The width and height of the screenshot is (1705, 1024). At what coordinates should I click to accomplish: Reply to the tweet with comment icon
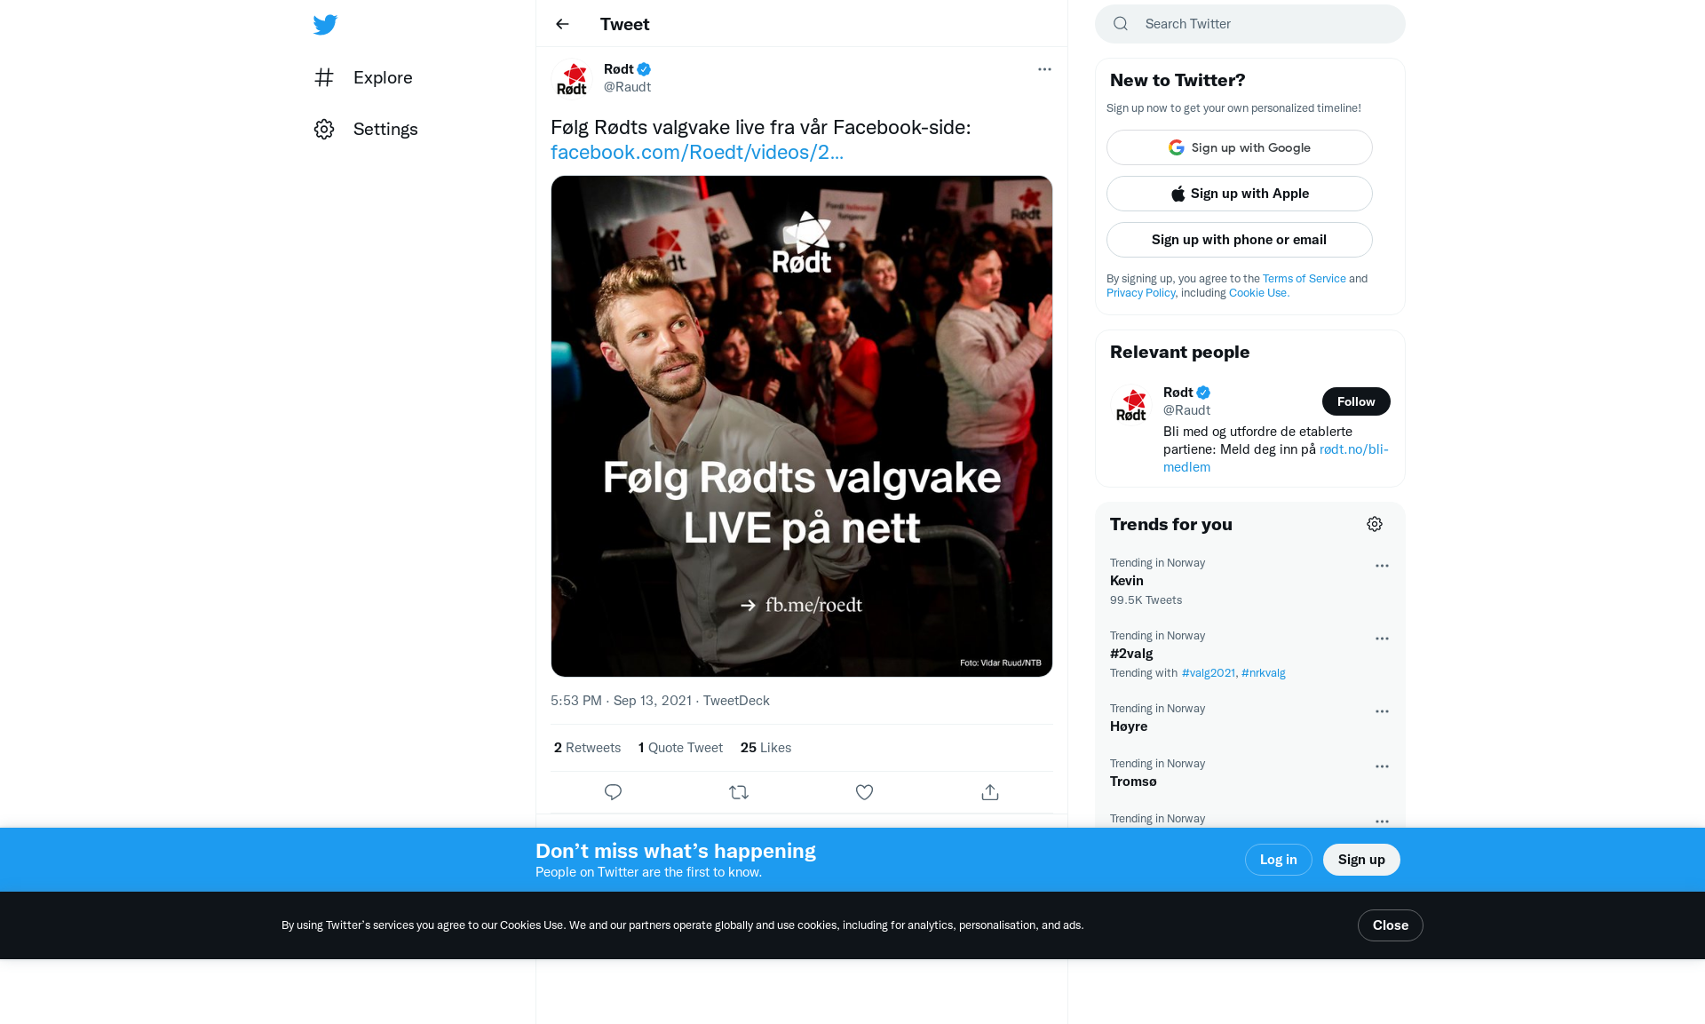coord(613,792)
